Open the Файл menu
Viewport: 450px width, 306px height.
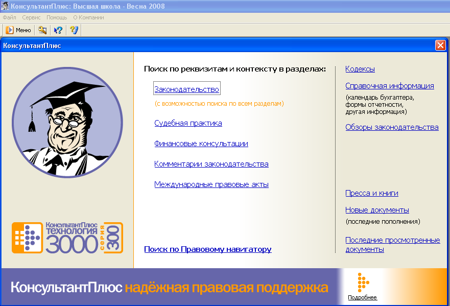tap(10, 17)
